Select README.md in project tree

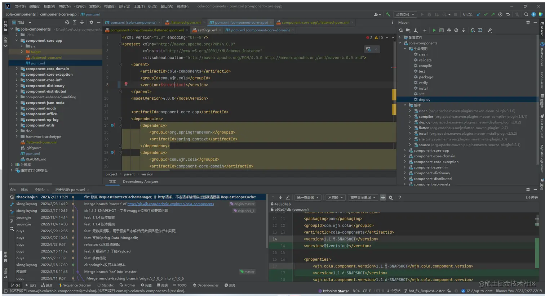click(36, 159)
